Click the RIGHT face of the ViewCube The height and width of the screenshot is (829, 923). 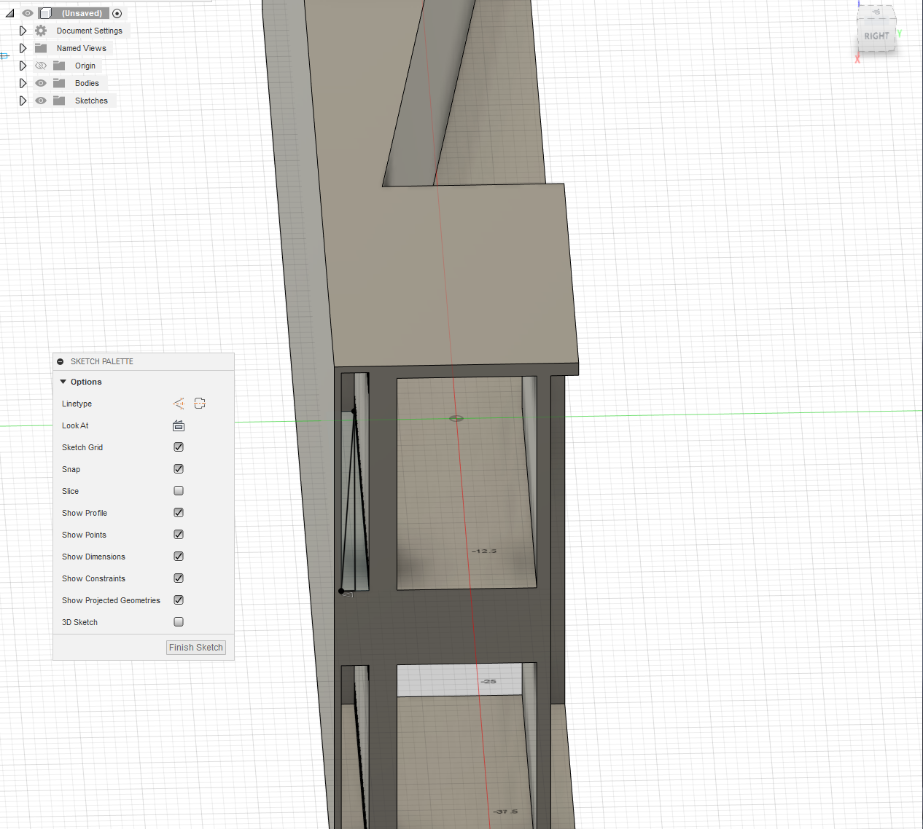[x=876, y=36]
